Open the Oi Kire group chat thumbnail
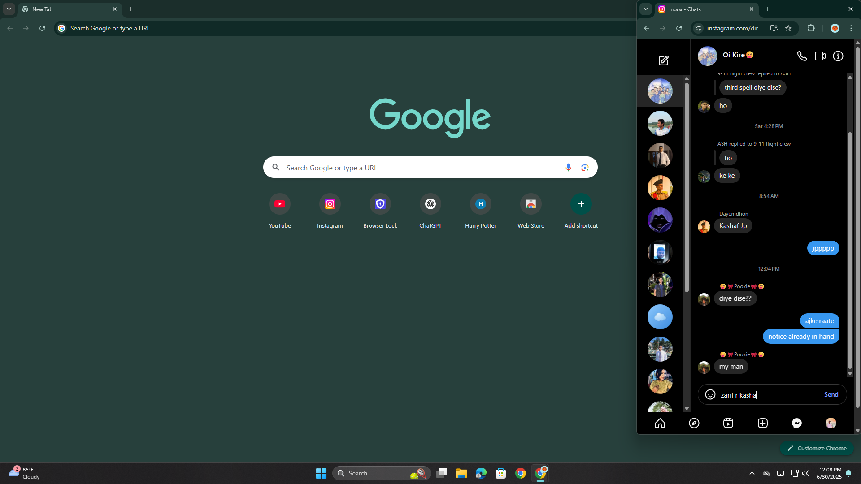 660,91
